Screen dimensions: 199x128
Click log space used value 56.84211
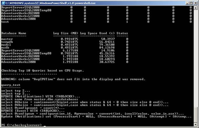click(107, 42)
